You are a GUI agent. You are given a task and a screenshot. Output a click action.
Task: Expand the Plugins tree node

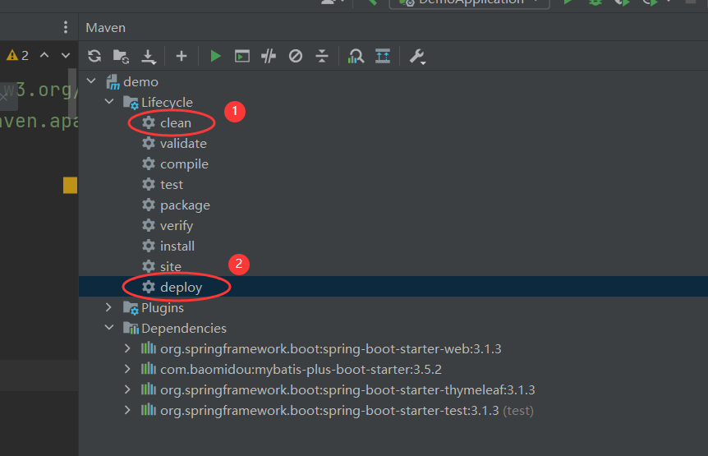109,308
